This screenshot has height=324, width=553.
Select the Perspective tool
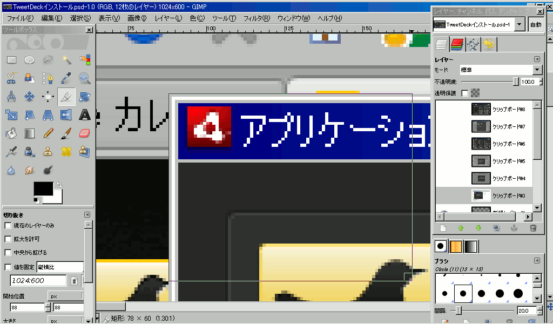point(48,115)
